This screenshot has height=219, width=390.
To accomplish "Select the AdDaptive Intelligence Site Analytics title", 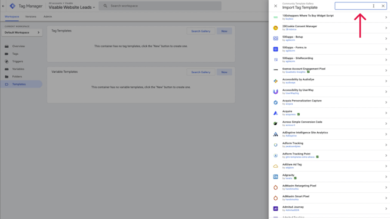I will click(305, 133).
